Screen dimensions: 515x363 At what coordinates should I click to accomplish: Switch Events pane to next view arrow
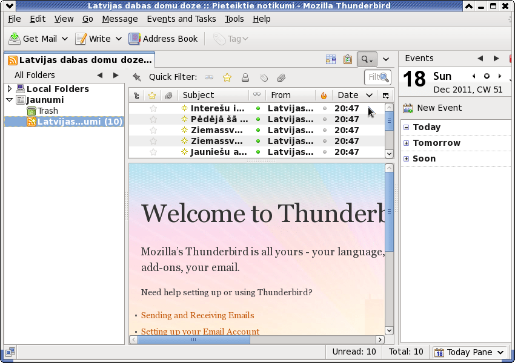[496, 58]
